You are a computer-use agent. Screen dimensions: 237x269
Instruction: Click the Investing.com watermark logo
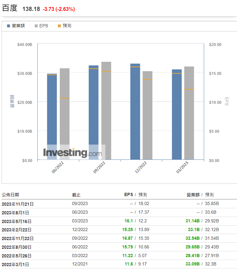coord(72,152)
